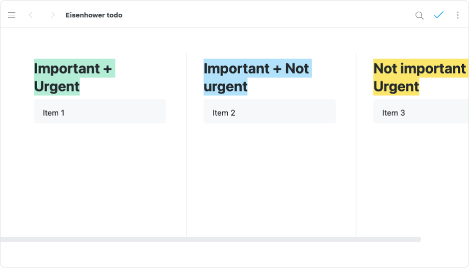The width and height of the screenshot is (469, 268).
Task: Open the sidebar hamburger menu
Action: pyautogui.click(x=12, y=15)
